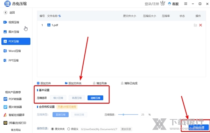The width and height of the screenshot is (210, 133).
Task: Open 官方网站 official website link
Action: (x=16, y=130)
